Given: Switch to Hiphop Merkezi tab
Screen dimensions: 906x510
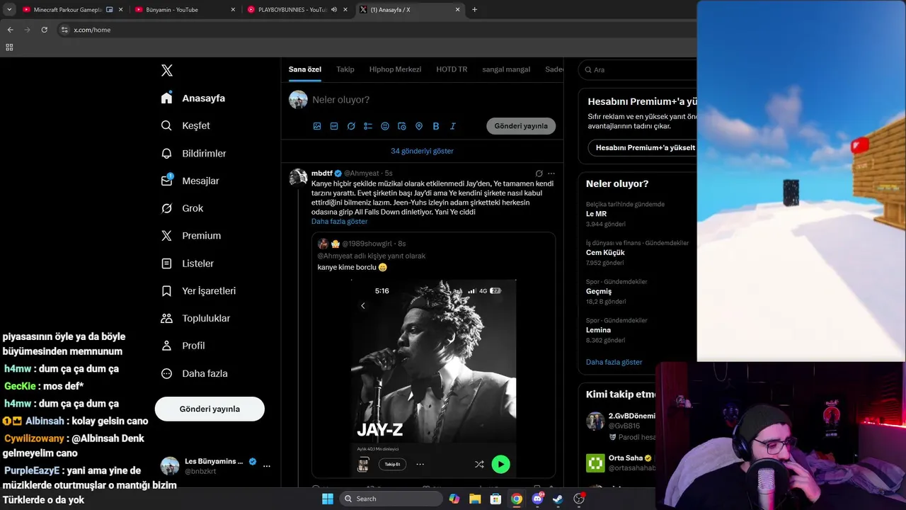Looking at the screenshot, I should 395,69.
